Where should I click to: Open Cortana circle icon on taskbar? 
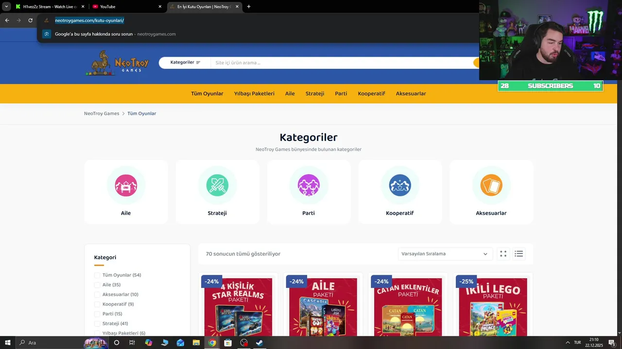pyautogui.click(x=117, y=343)
